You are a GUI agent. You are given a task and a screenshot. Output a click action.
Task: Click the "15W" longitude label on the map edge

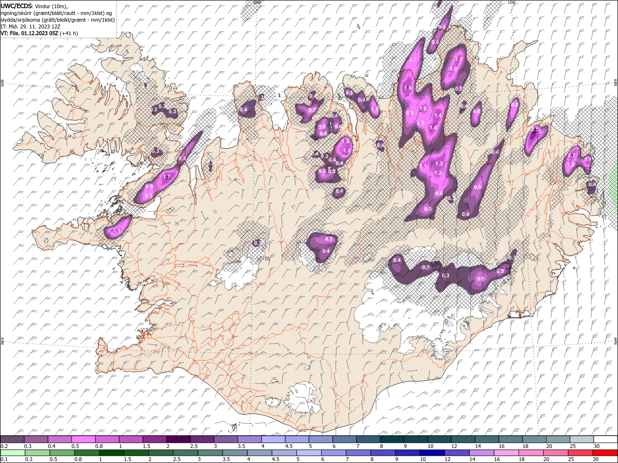(511, 2)
